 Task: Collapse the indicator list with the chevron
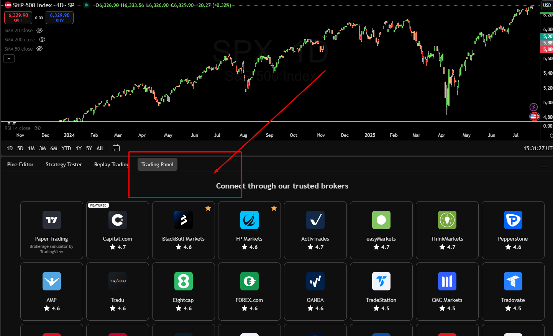coord(9,58)
